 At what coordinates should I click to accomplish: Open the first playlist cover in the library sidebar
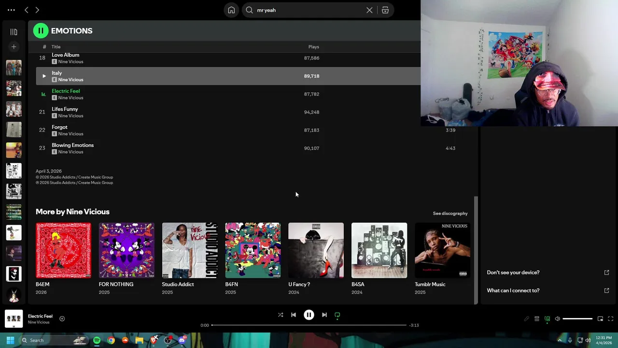coord(14,68)
